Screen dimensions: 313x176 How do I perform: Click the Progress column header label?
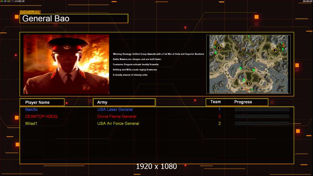point(243,102)
